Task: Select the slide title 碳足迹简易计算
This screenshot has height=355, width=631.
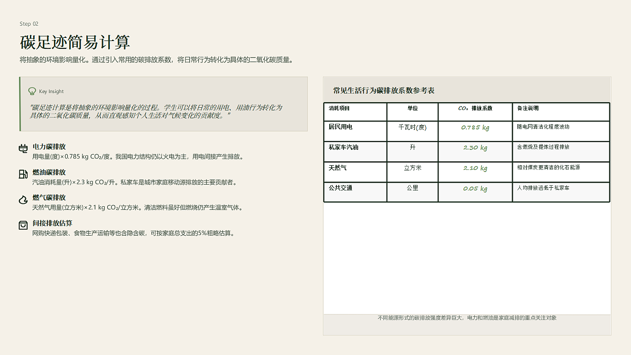Action: click(75, 42)
